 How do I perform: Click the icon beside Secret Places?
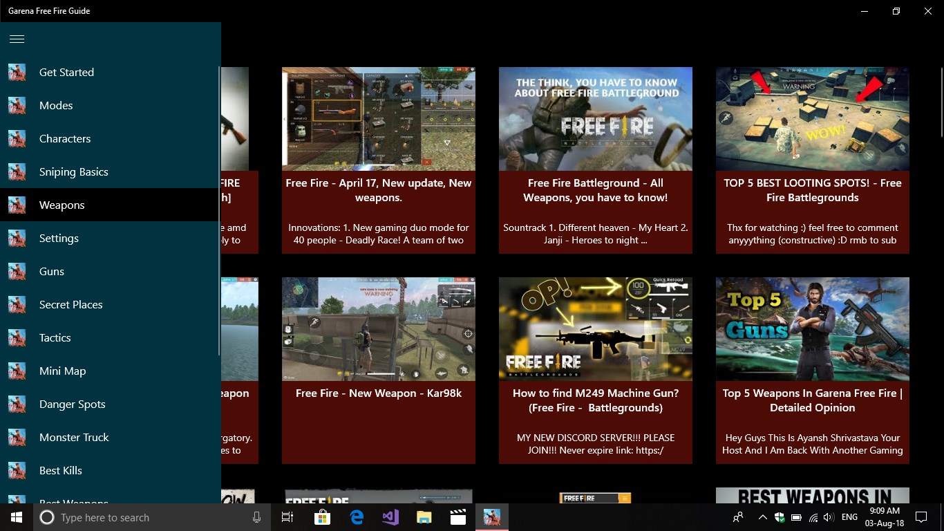pos(17,304)
